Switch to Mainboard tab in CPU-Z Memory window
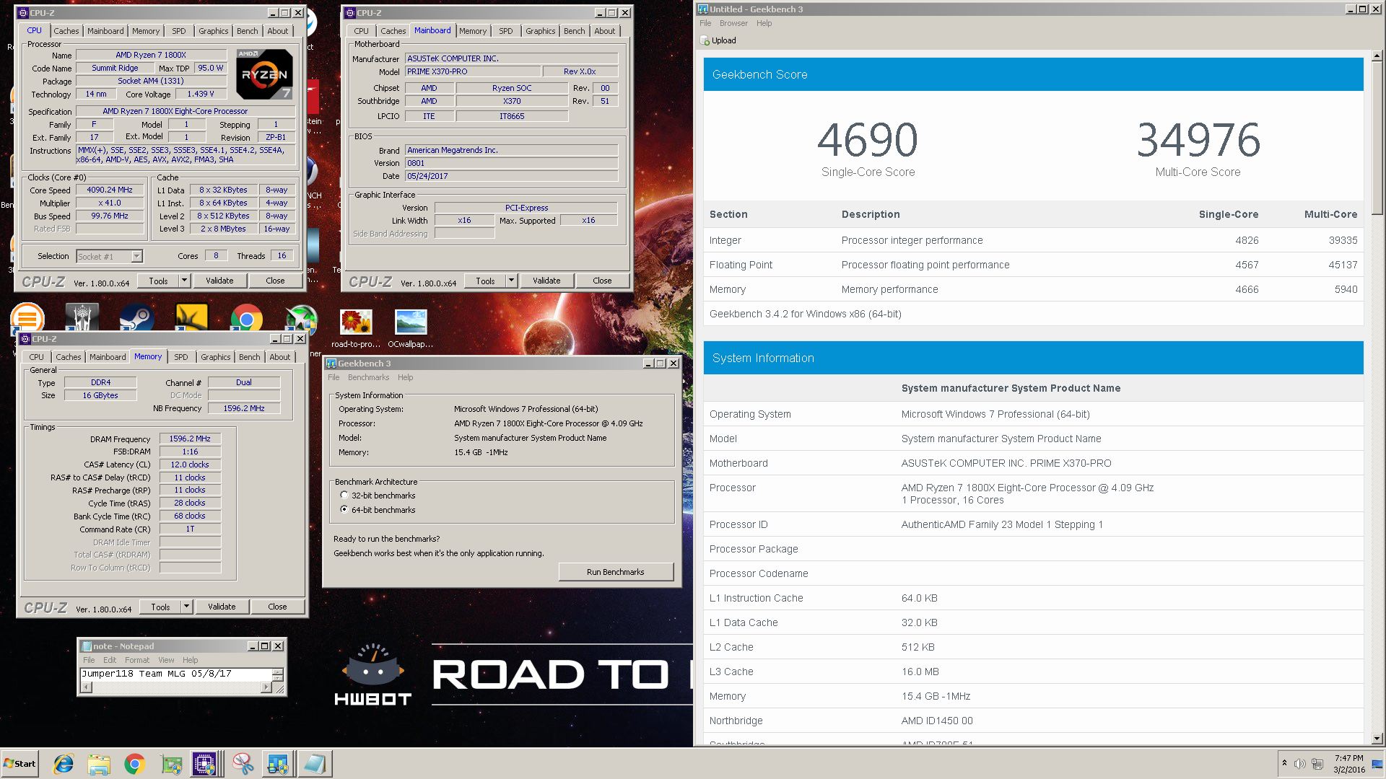Screen dimensions: 1386x779 point(108,357)
